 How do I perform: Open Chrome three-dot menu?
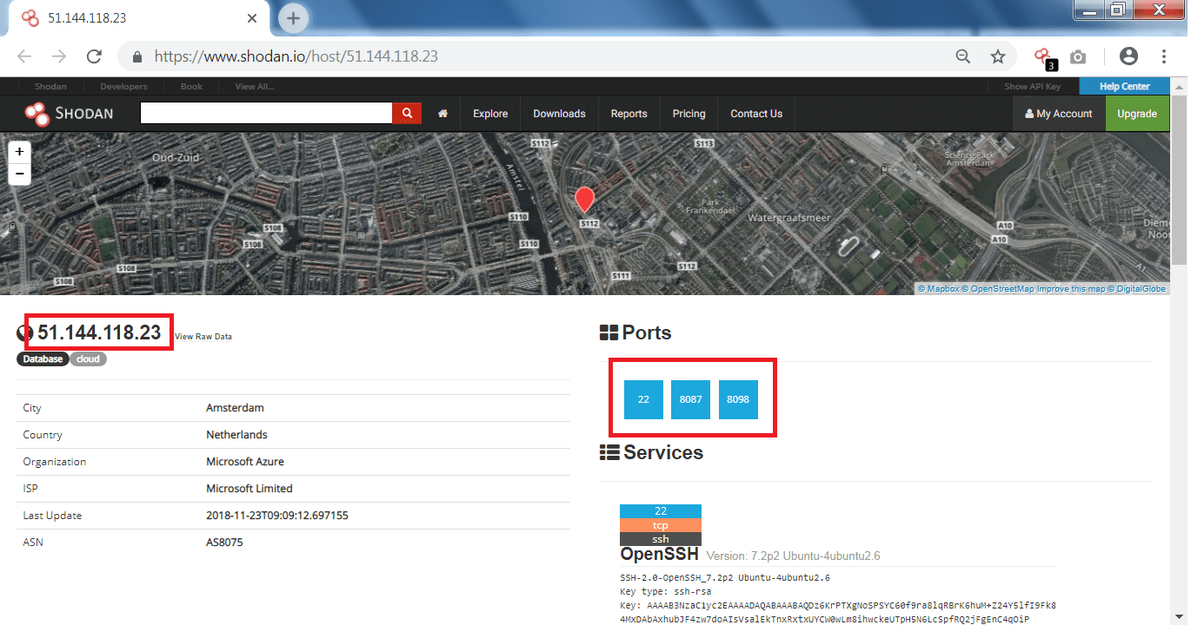point(1164,56)
